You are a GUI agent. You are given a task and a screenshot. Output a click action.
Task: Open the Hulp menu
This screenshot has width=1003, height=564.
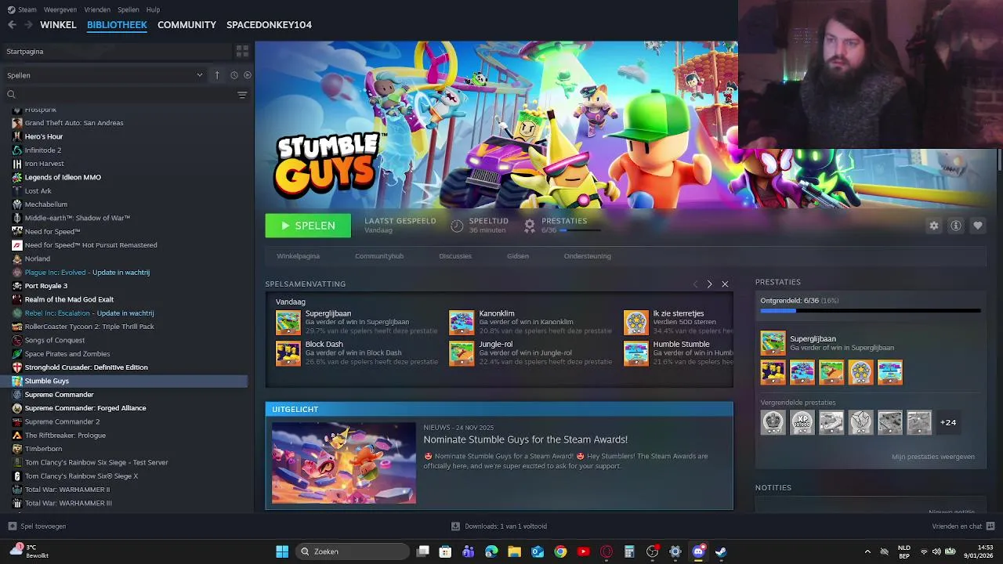pyautogui.click(x=153, y=9)
